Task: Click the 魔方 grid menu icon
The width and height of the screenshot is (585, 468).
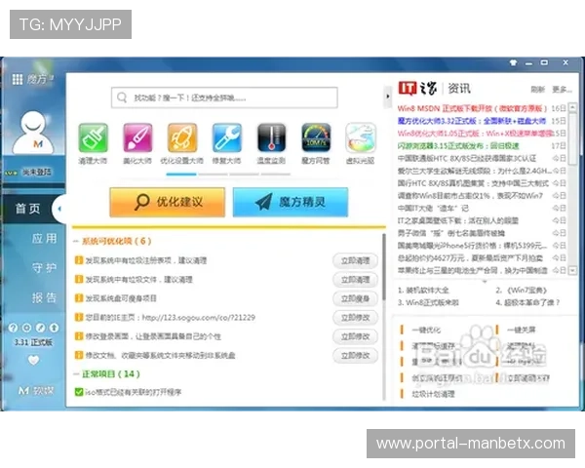Action: pos(18,79)
